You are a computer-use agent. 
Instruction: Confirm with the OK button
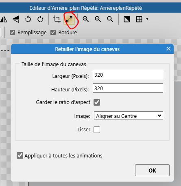point(152,170)
